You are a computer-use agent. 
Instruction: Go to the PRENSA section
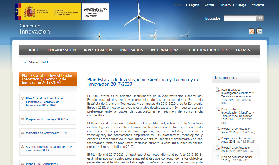[x=243, y=50]
